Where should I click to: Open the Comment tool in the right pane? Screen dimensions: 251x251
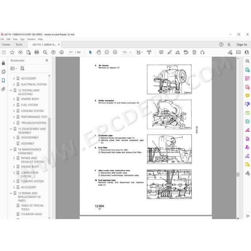(x=247, y=96)
